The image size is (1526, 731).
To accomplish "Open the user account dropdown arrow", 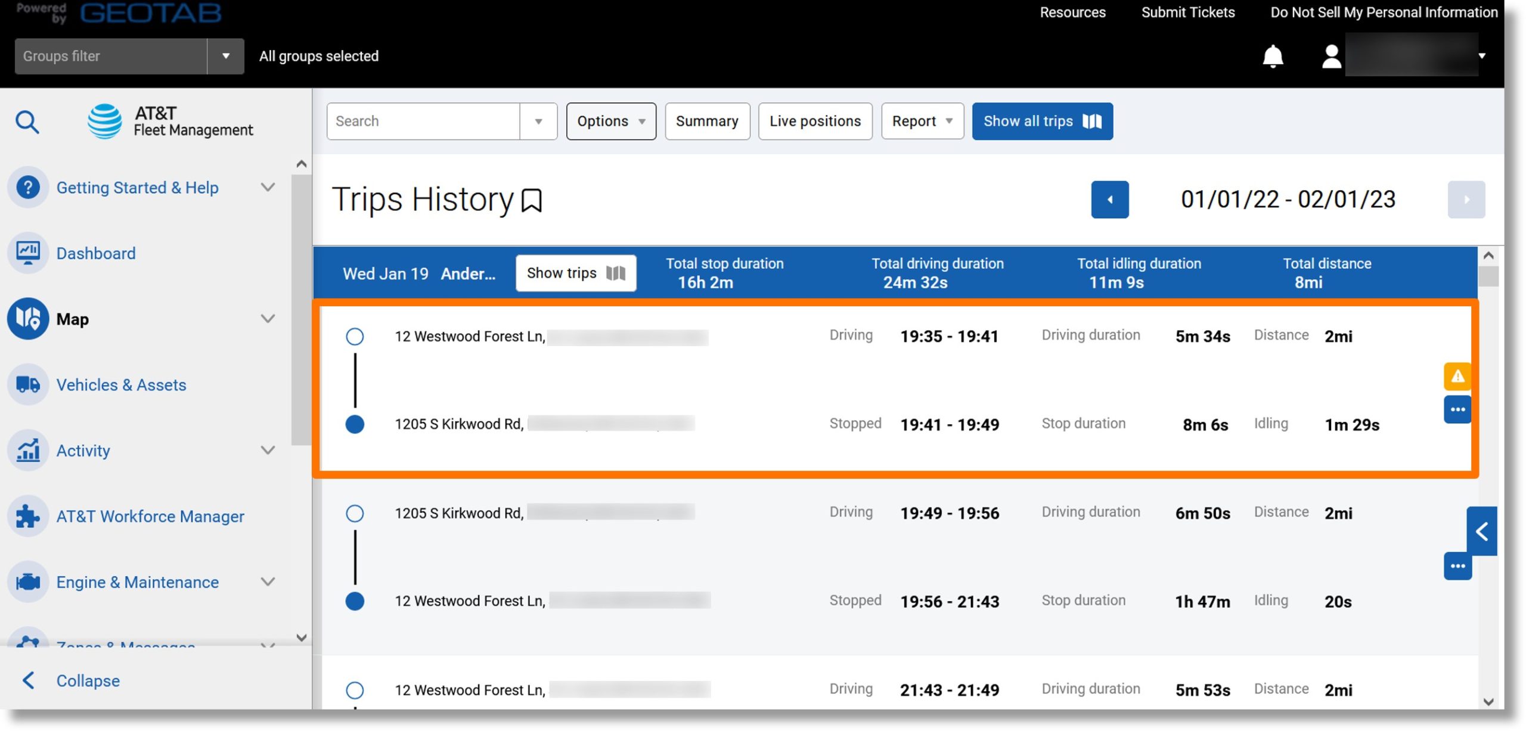I will [1482, 56].
